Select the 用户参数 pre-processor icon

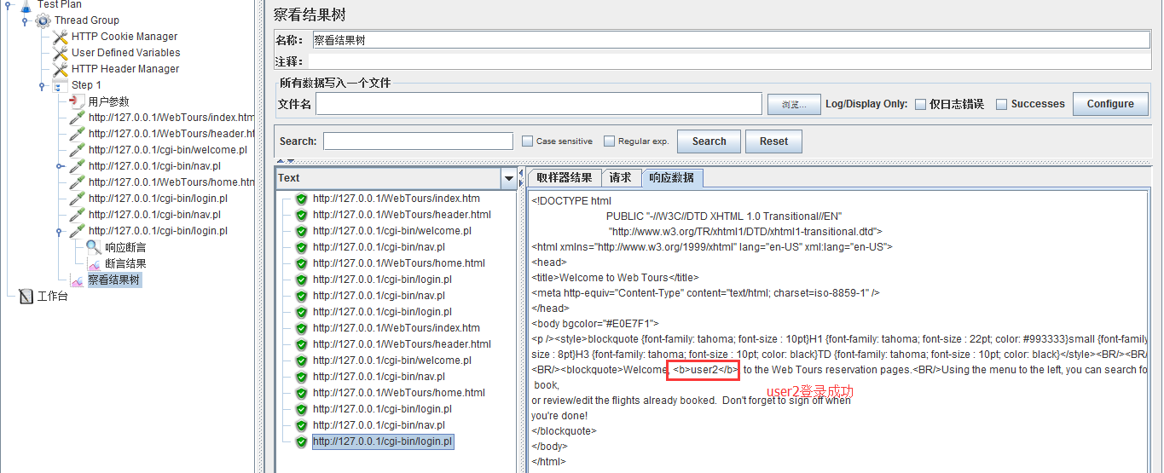pyautogui.click(x=77, y=101)
